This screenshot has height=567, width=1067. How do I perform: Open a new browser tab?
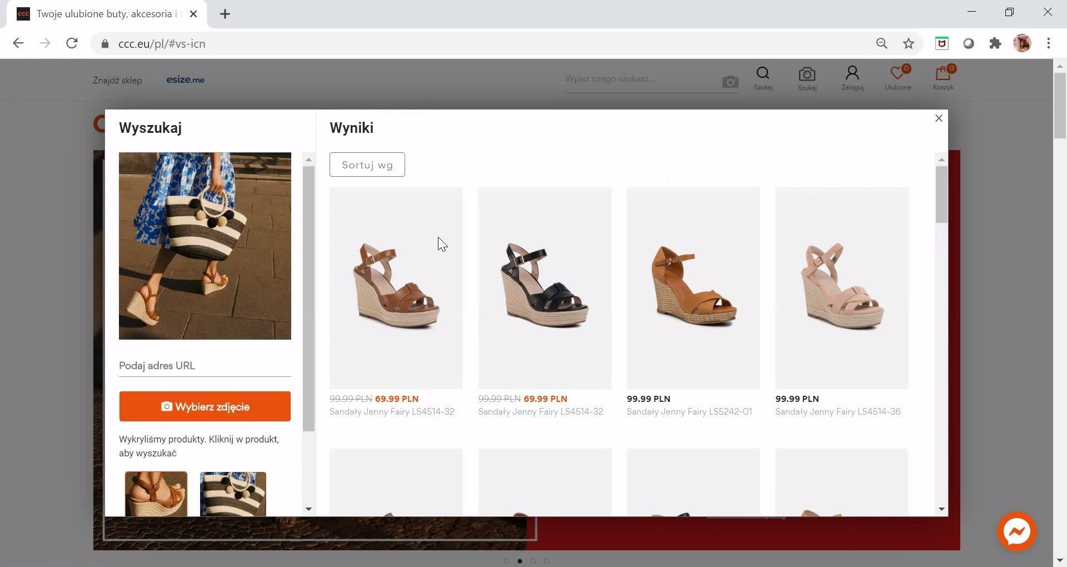225,14
